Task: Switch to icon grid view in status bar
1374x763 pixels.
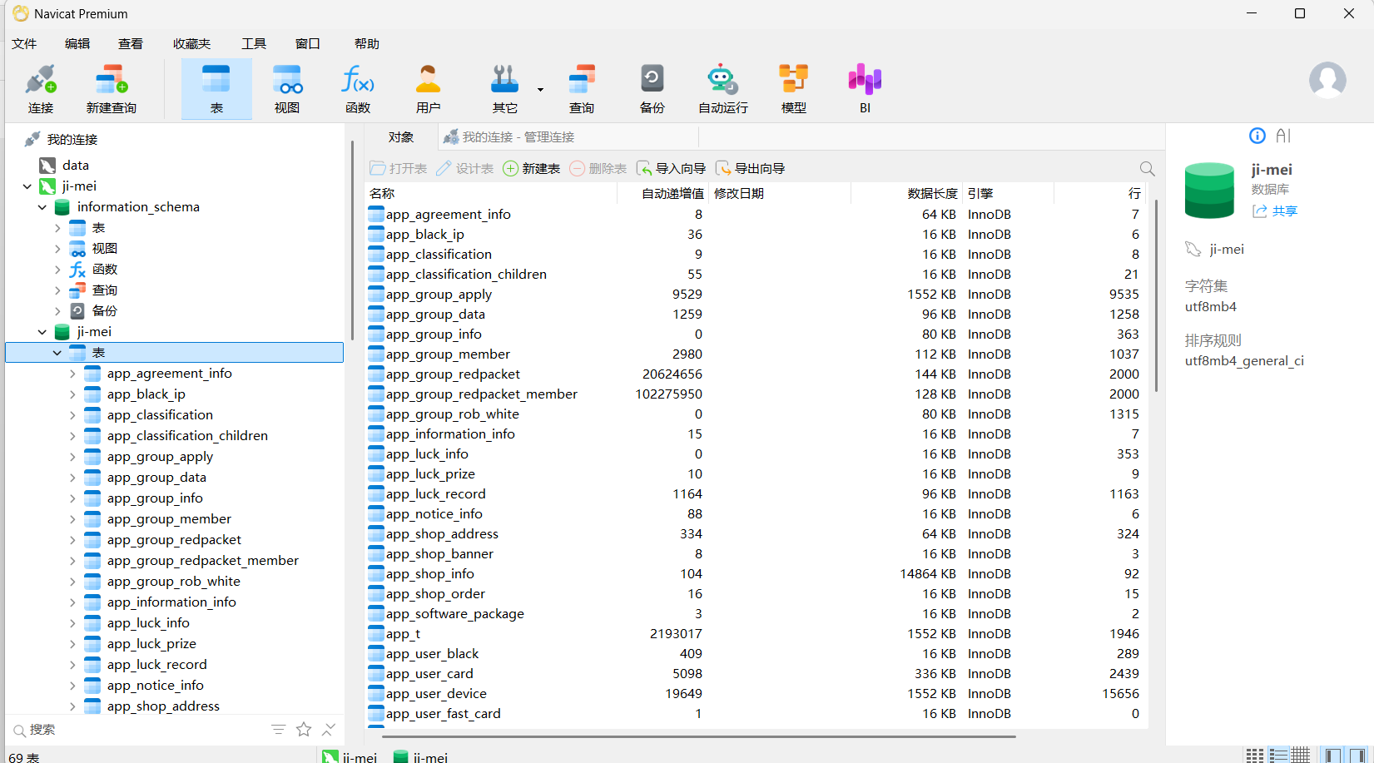Action: [x=1255, y=755]
